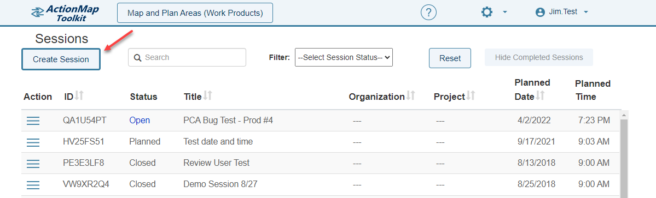Screen dimensions: 656x198
Task: Open Map and Plan Areas (Work Products)
Action: point(195,13)
